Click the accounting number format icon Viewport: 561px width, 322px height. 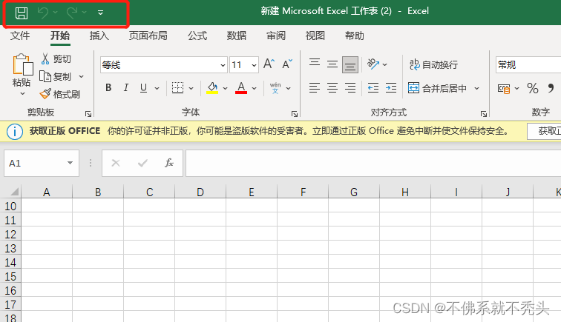point(504,88)
